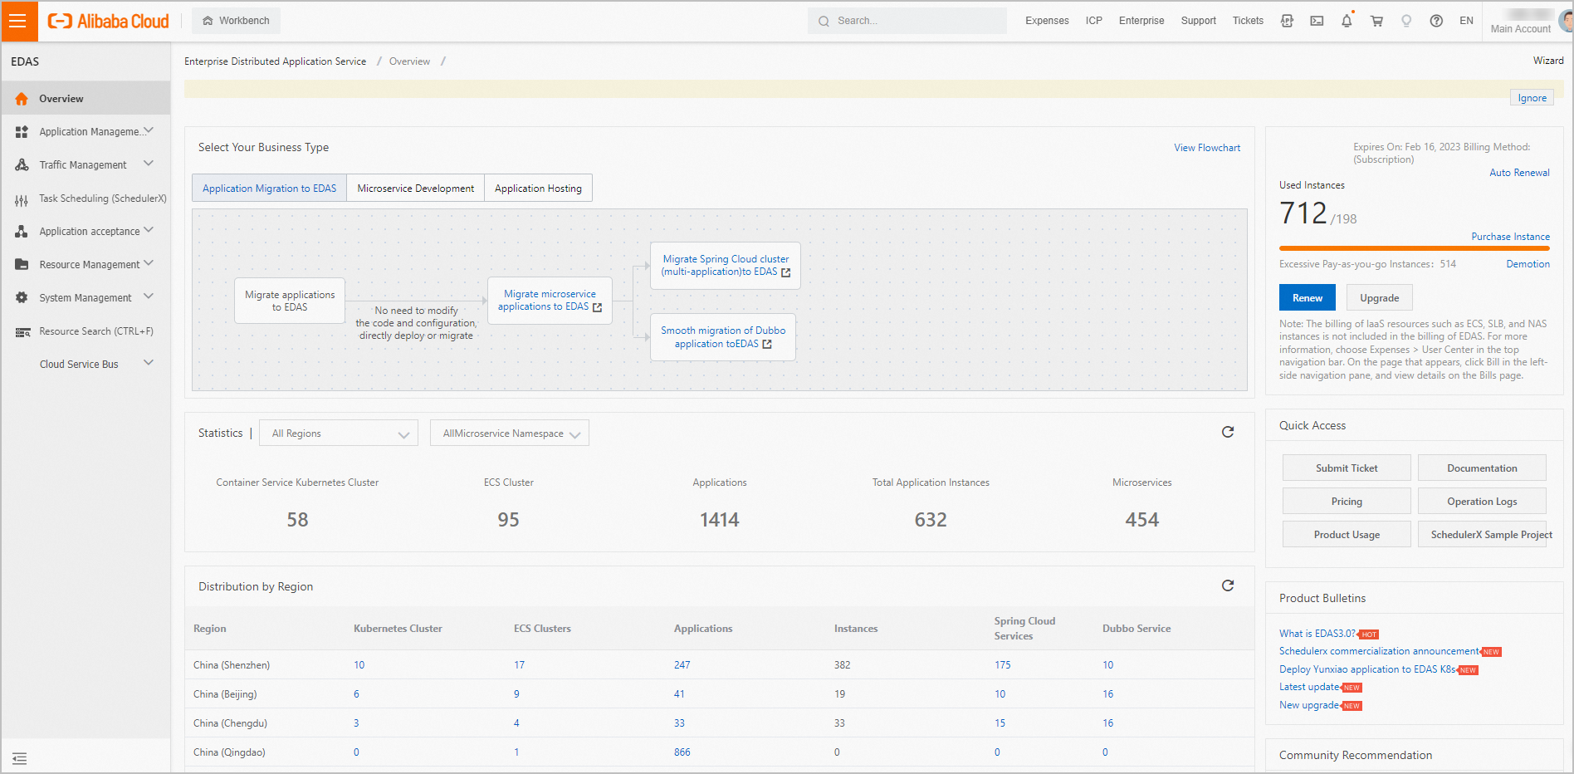The width and height of the screenshot is (1574, 774).
Task: Select the Application Hosting tab
Action: (x=538, y=189)
